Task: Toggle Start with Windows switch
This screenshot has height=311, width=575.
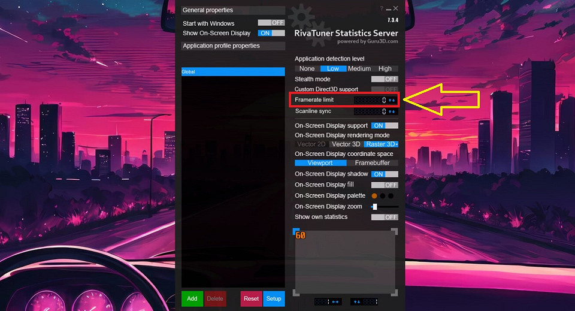Action: point(271,23)
